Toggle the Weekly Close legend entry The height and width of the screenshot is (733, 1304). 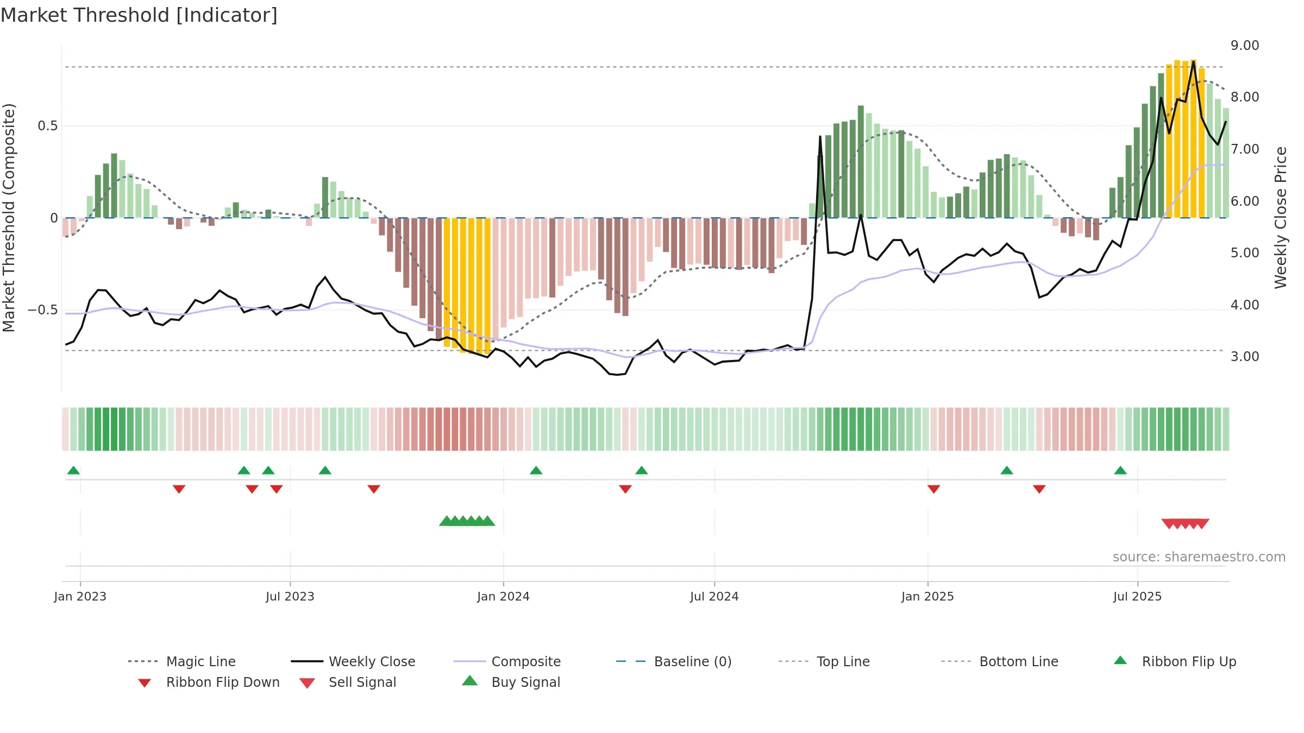(x=353, y=661)
